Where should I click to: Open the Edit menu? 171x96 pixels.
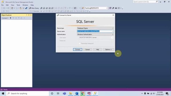(x=7, y=5)
